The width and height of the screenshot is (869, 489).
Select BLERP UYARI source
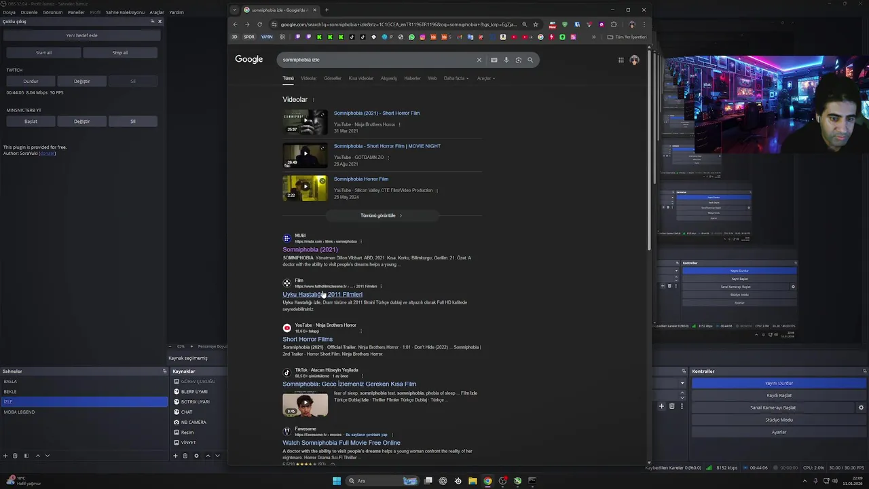194,392
